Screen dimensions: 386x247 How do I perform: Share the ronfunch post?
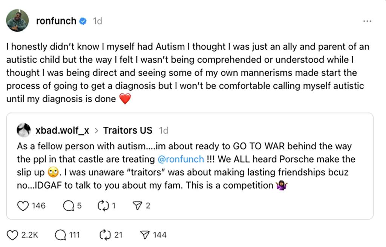click(145, 235)
